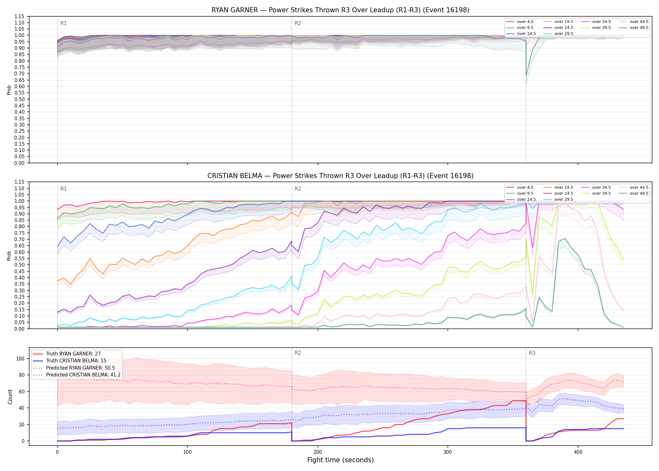Click the RYAN GARNER Power Strikes chart title
The image size is (659, 471).
(340, 10)
